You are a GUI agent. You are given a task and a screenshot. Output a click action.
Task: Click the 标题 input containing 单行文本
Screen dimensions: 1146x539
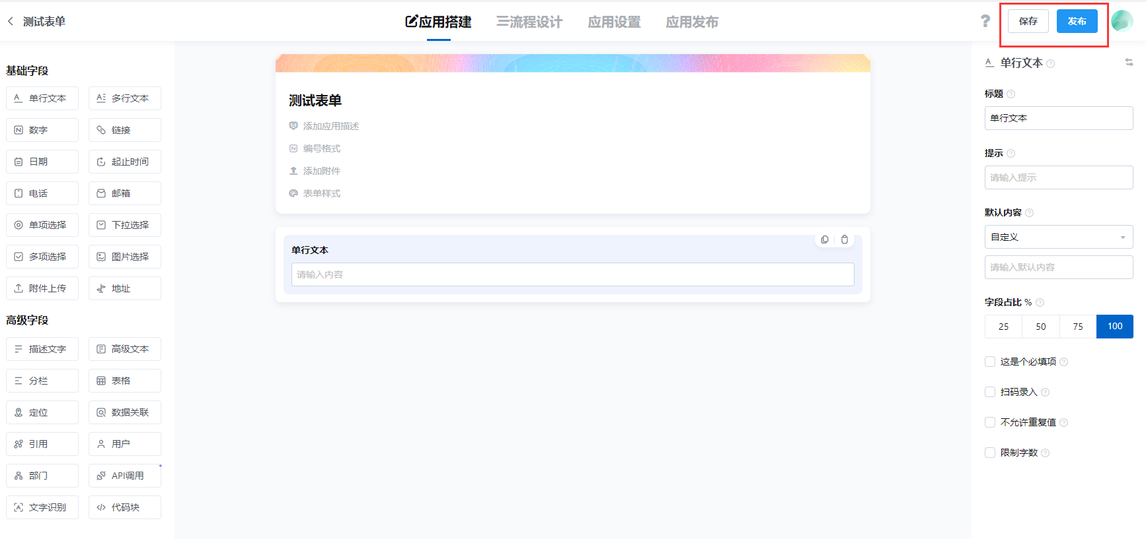(x=1059, y=118)
